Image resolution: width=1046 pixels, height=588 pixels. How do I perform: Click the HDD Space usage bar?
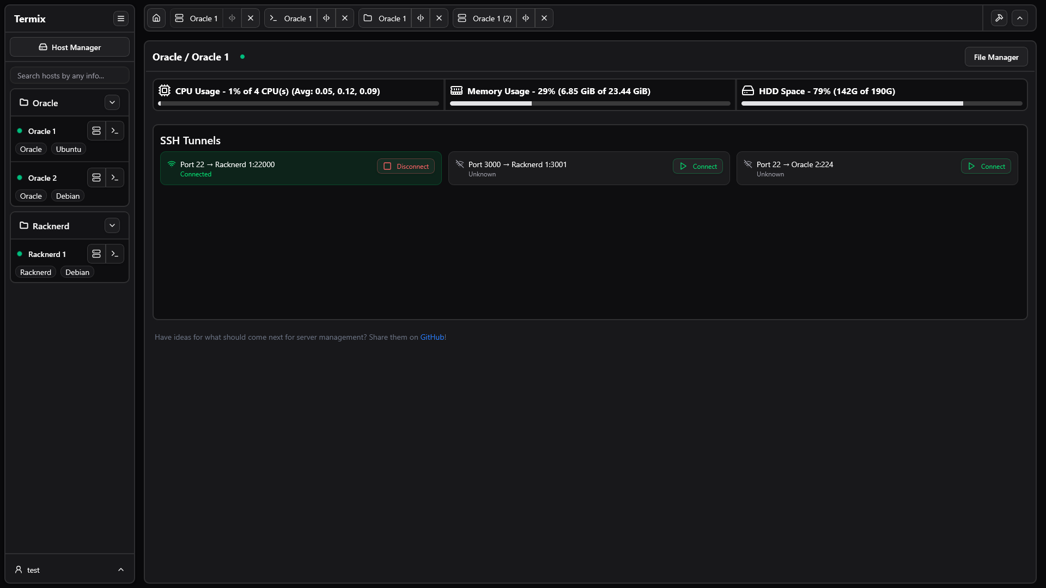[x=881, y=103]
